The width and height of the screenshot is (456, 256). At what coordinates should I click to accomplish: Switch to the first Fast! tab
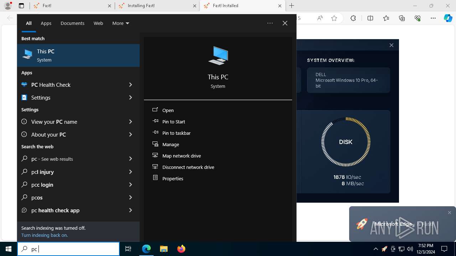coord(73,6)
